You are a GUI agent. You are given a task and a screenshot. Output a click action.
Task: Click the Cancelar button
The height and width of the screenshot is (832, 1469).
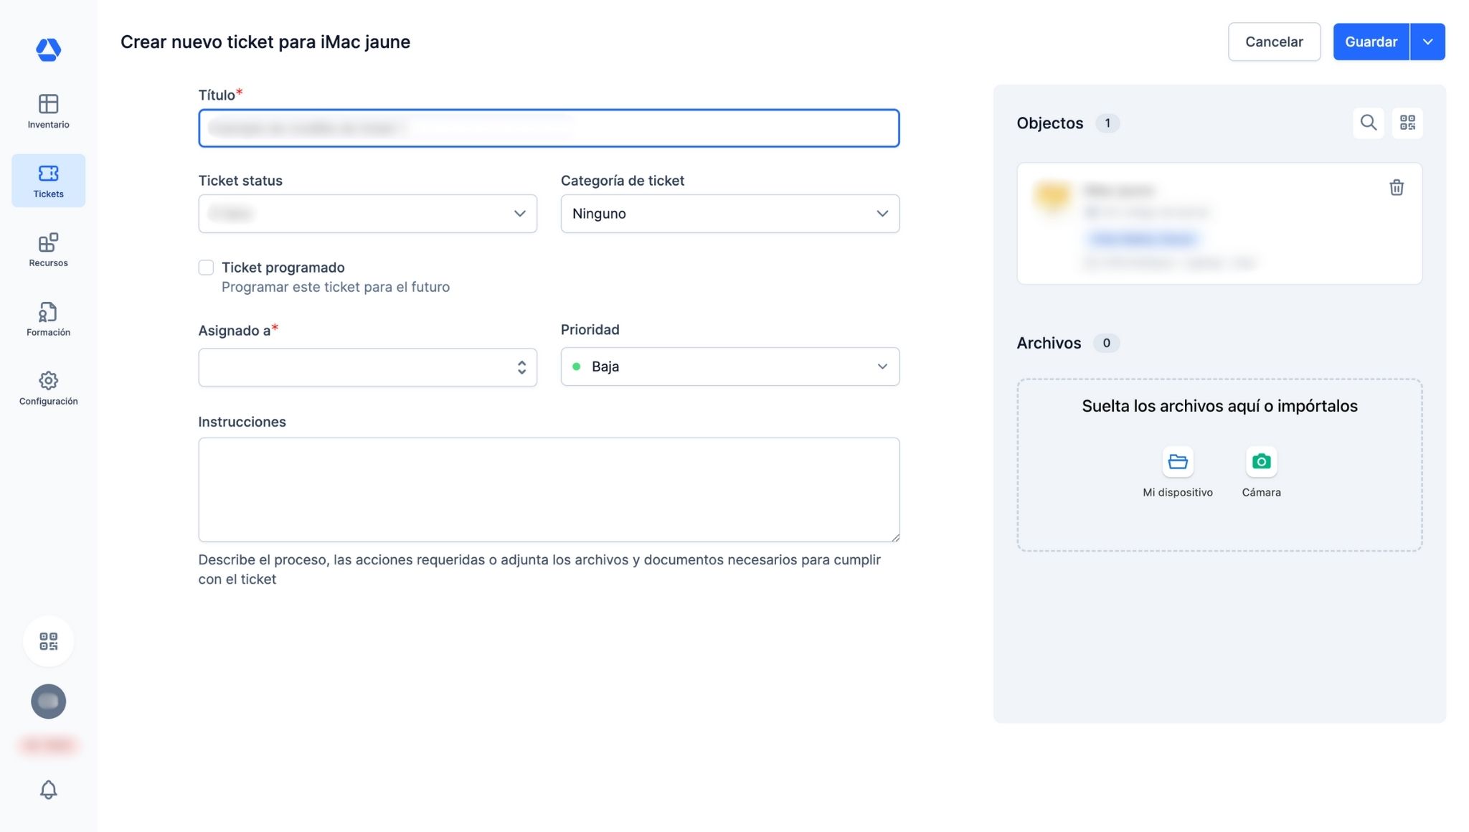(1273, 42)
